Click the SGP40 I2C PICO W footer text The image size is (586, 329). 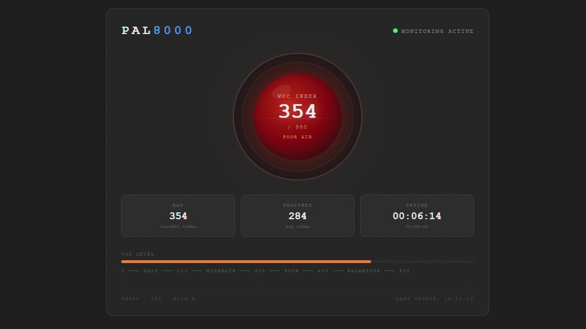[x=158, y=299]
